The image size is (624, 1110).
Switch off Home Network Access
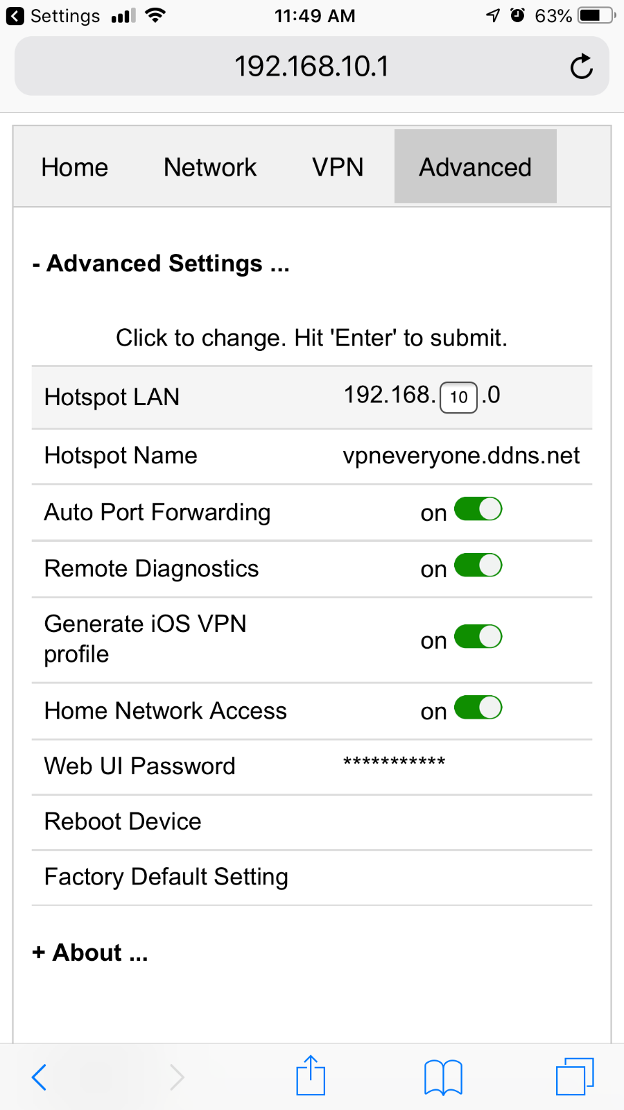tap(478, 708)
